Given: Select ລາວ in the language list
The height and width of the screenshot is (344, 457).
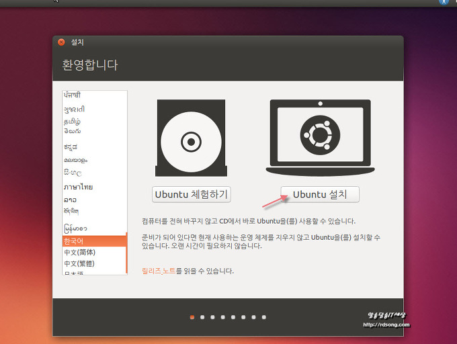Looking at the screenshot, I should [x=71, y=200].
